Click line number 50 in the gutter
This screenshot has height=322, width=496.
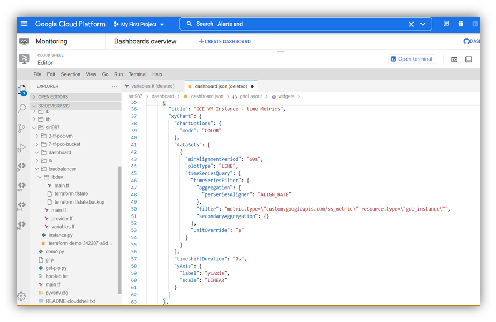point(134,209)
